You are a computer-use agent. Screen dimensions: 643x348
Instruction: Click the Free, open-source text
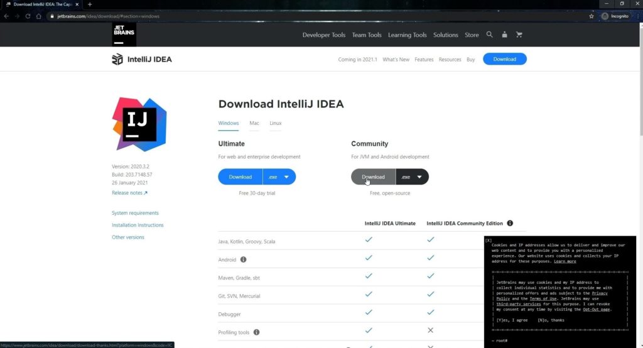pyautogui.click(x=389, y=193)
